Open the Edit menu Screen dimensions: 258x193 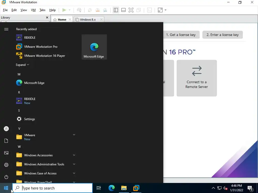[x=14, y=10]
